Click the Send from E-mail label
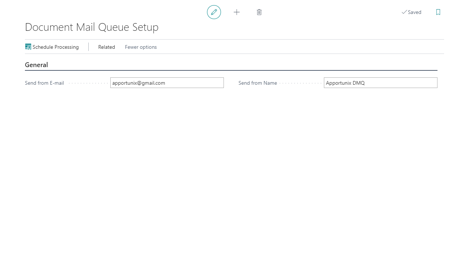 44,83
